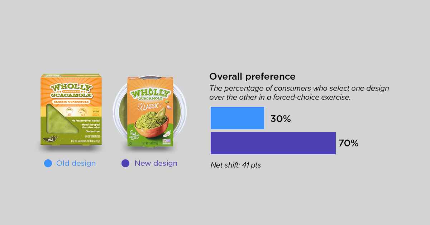
Task: Click the Wholly Guacamole logo on new package
Action: (x=150, y=93)
